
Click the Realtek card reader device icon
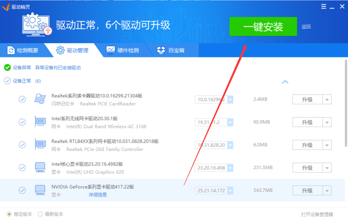click(39, 99)
